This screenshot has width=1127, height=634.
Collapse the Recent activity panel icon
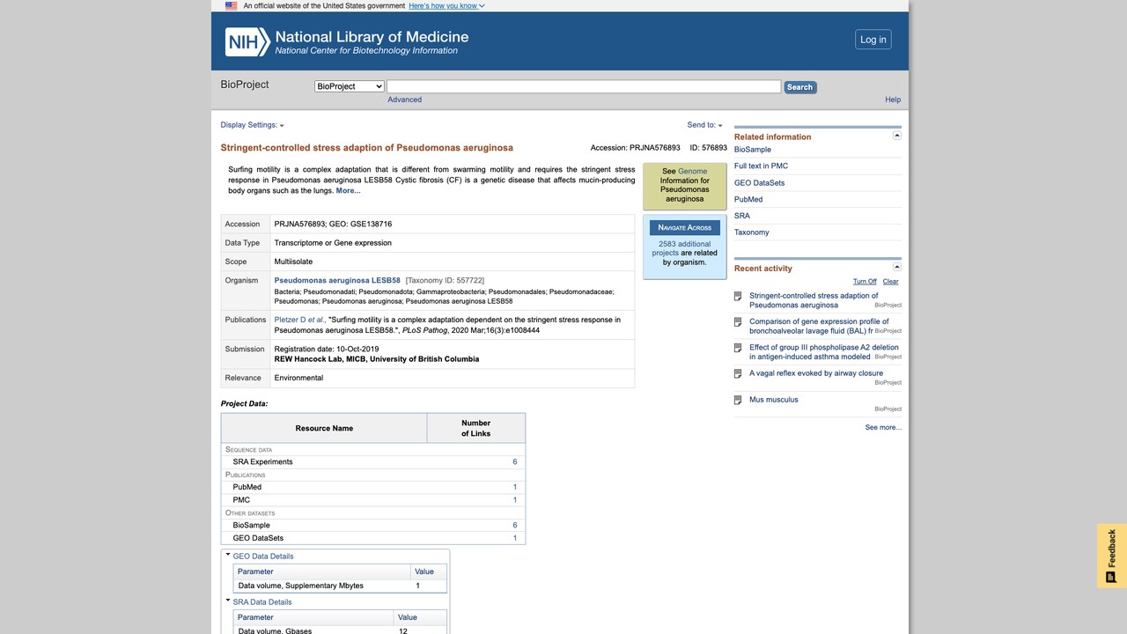click(x=897, y=267)
